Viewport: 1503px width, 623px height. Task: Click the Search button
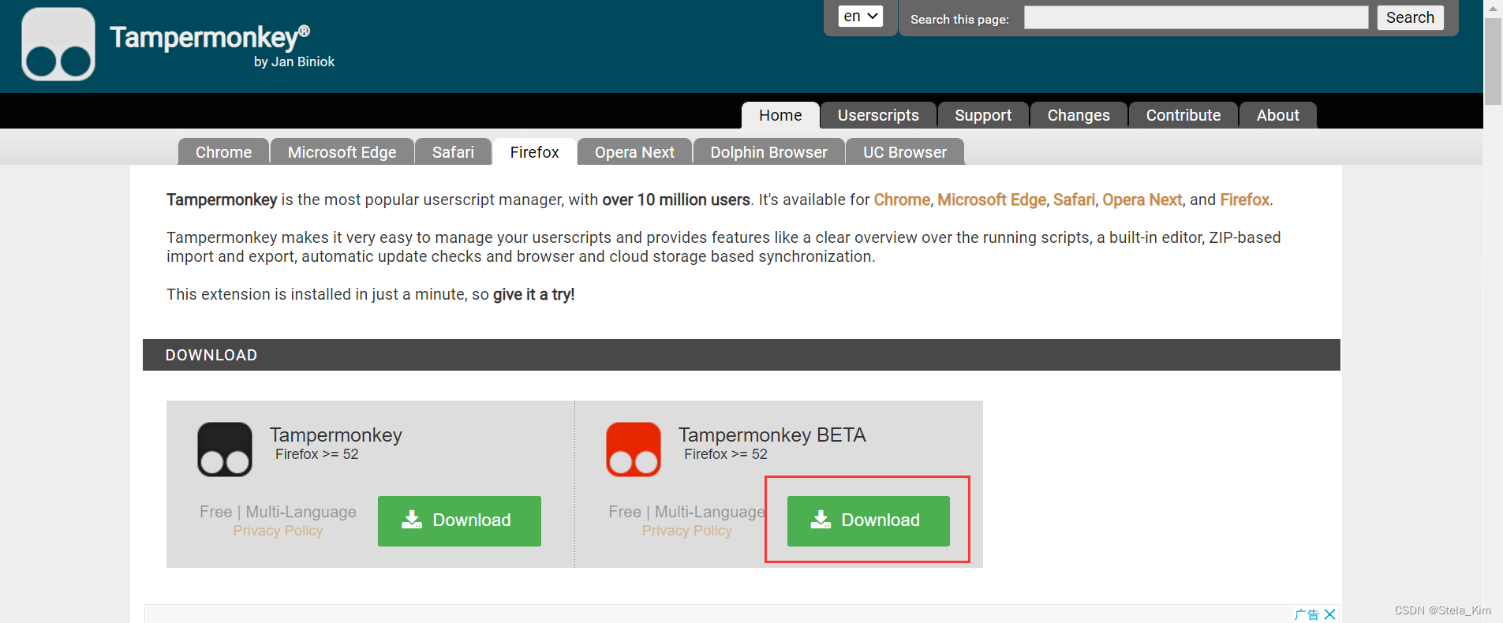click(x=1410, y=17)
